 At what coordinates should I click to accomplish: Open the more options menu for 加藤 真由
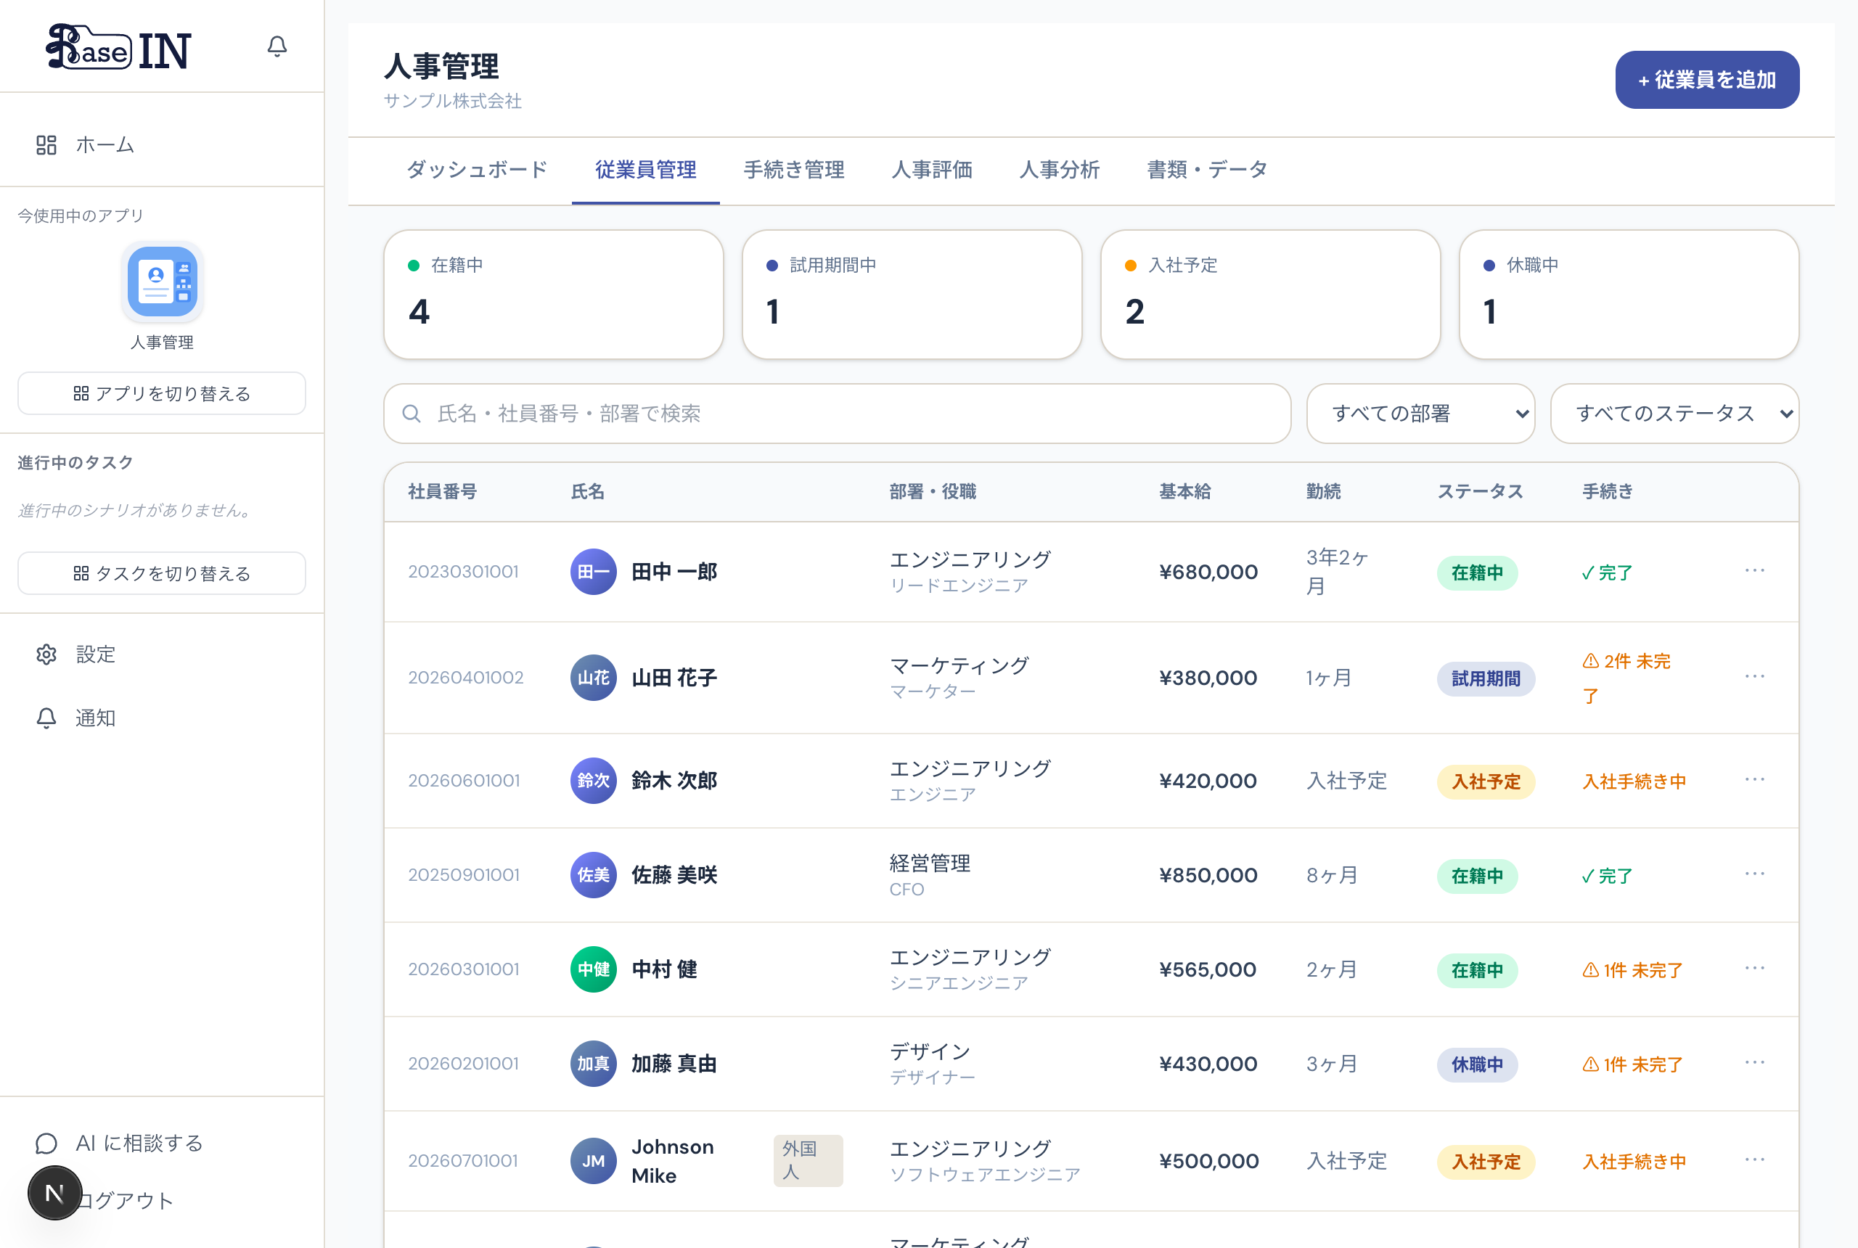[1753, 1062]
